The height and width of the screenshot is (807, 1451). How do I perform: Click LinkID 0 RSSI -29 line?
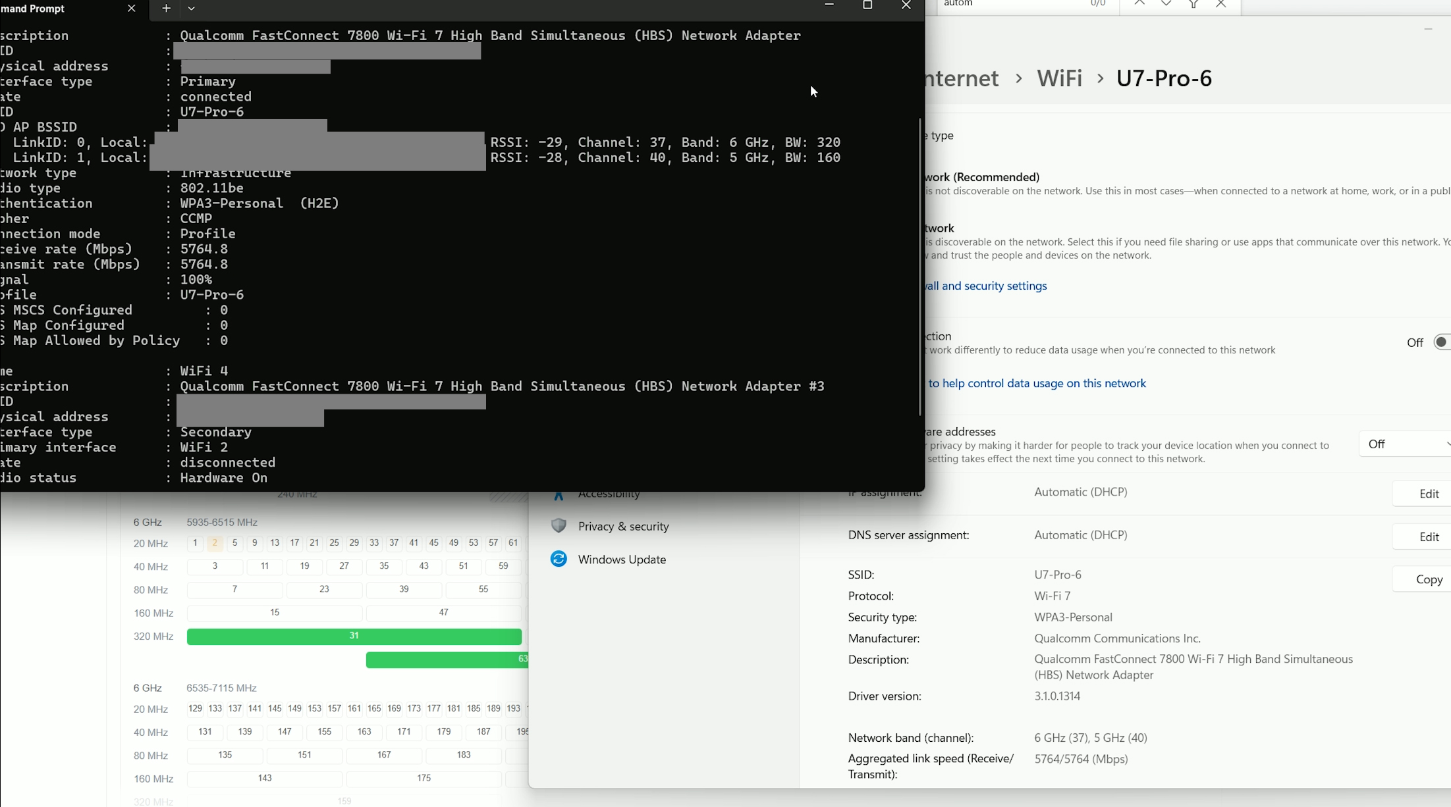point(665,142)
